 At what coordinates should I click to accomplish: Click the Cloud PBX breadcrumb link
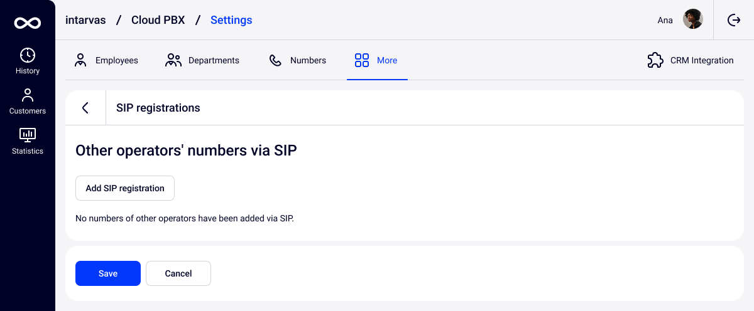[158, 20]
